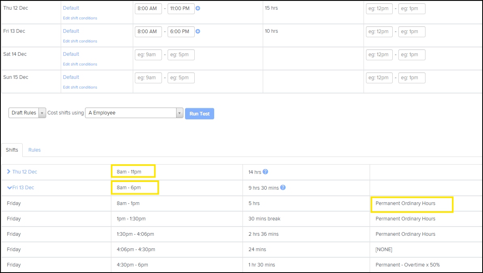Click the plus icon on Thu 12 Dec shift
This screenshot has height=273, width=483.
[x=198, y=8]
